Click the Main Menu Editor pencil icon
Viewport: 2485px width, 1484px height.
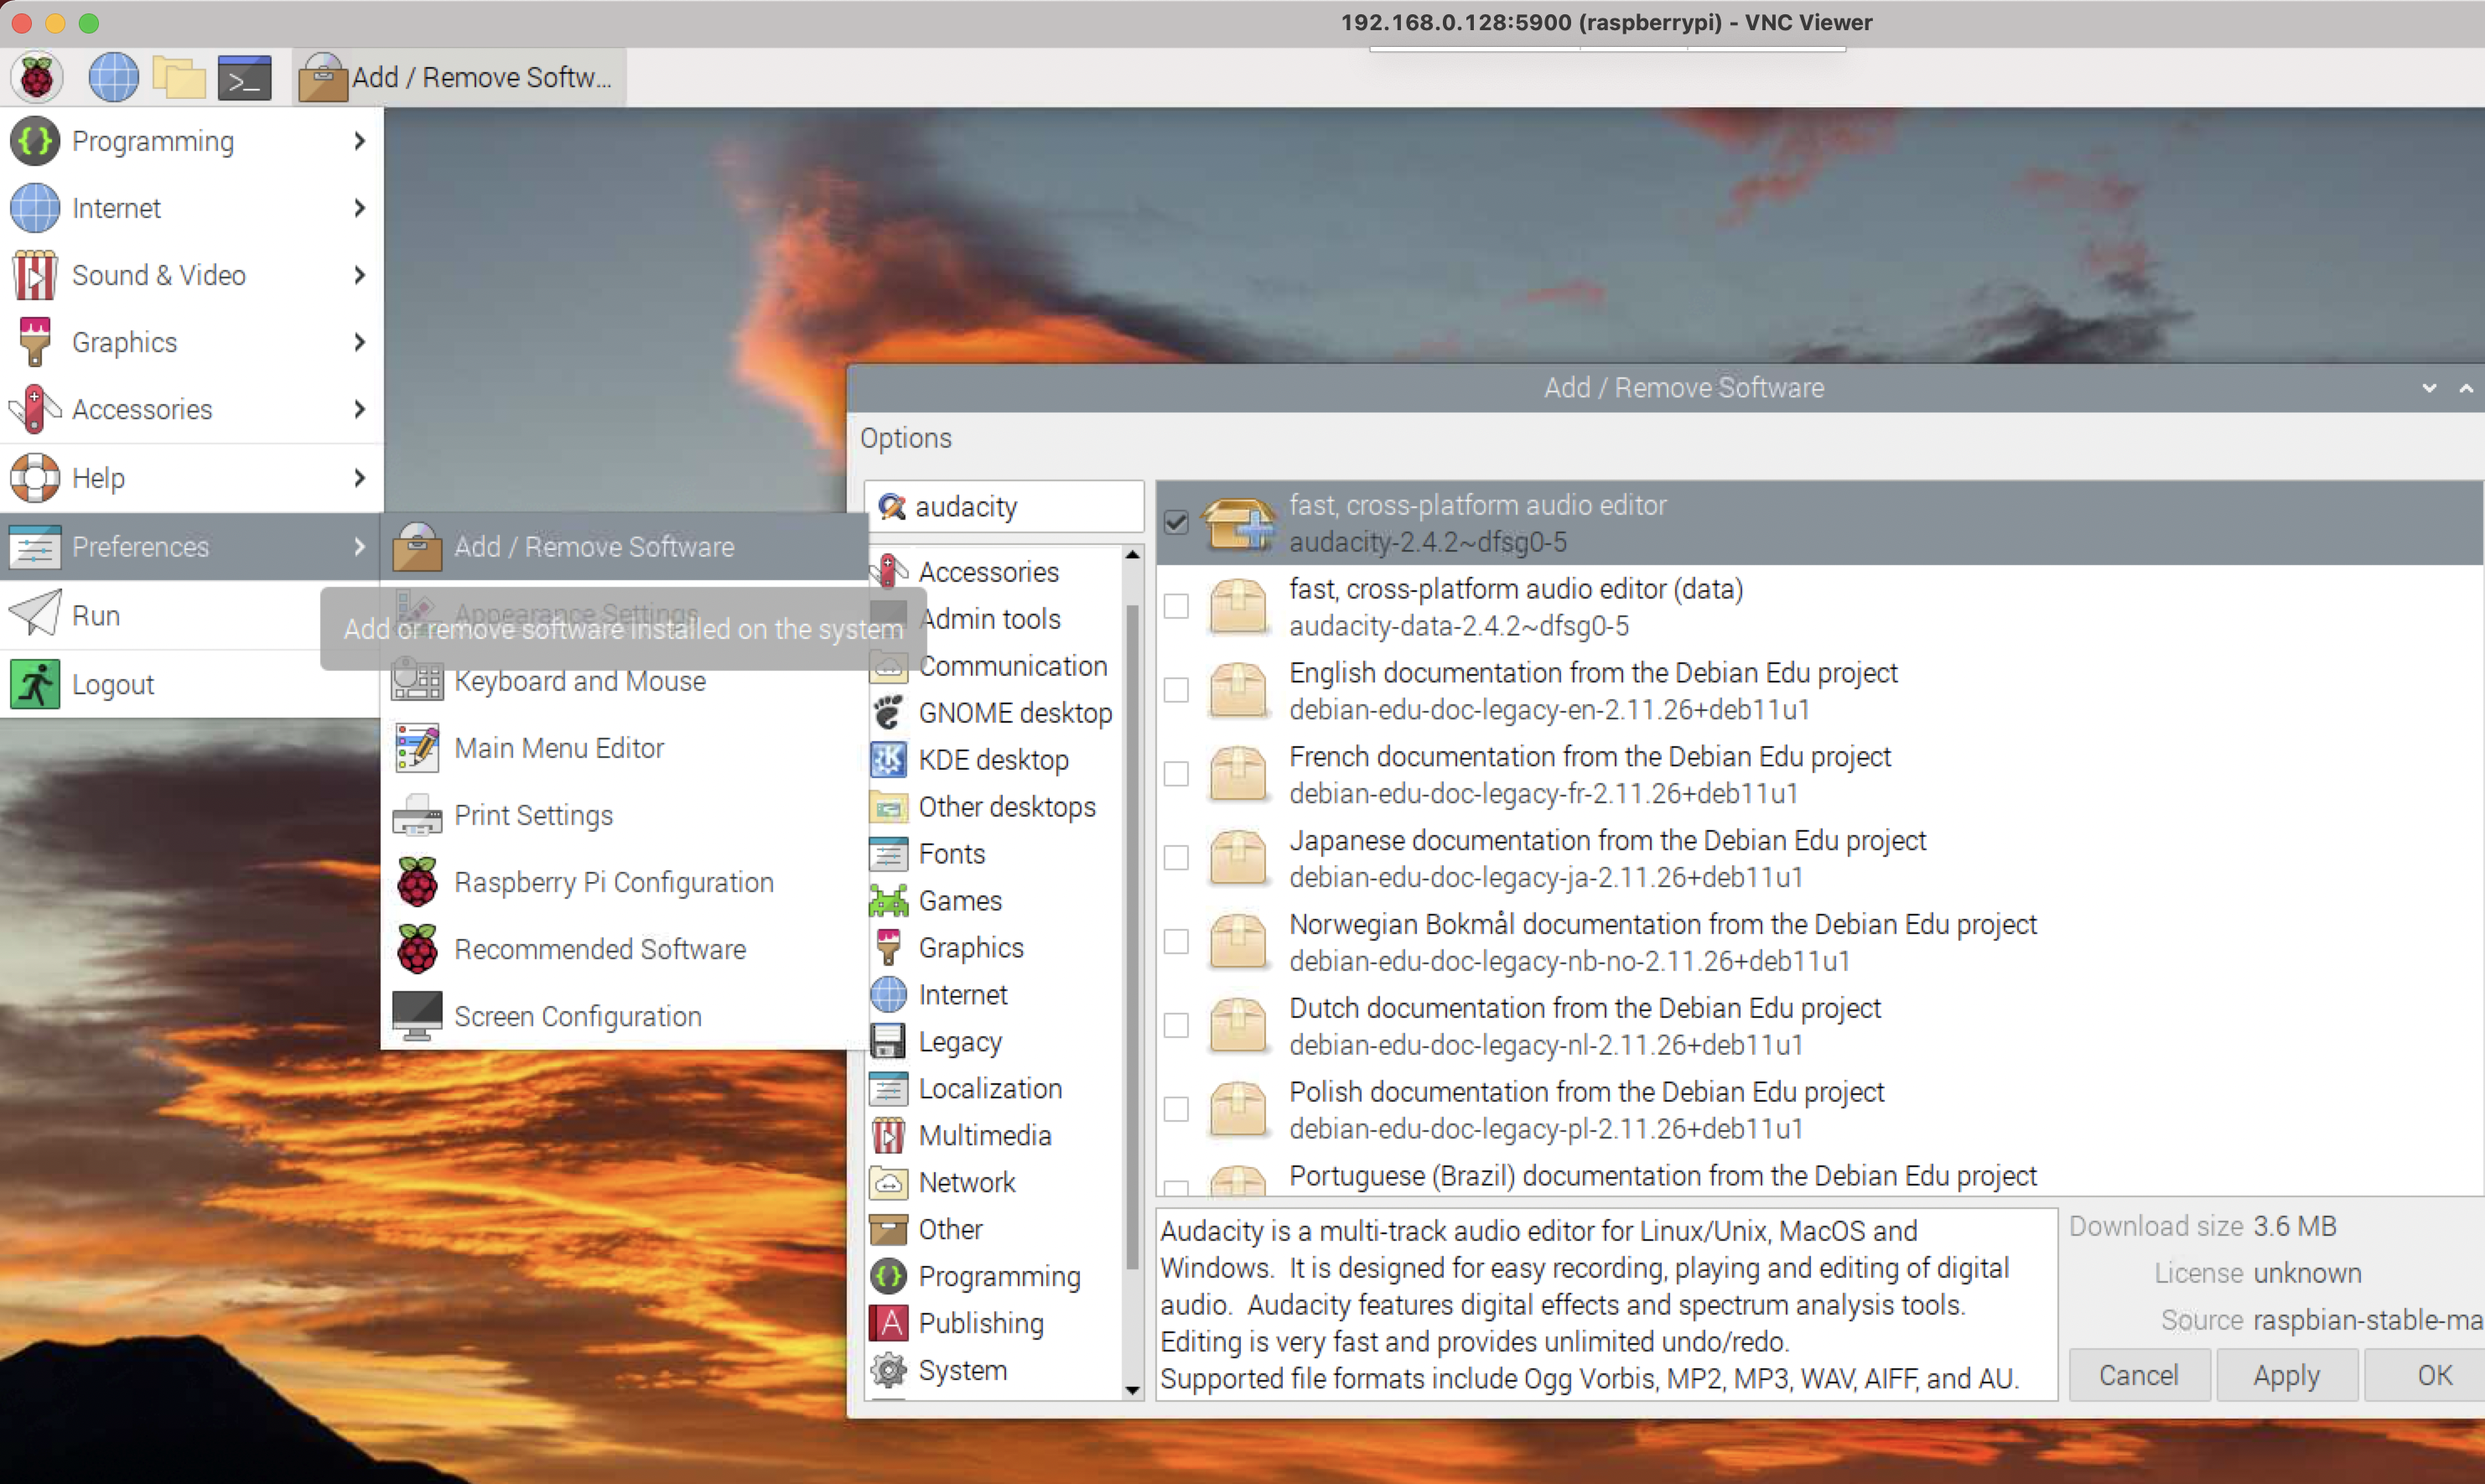coord(417,748)
